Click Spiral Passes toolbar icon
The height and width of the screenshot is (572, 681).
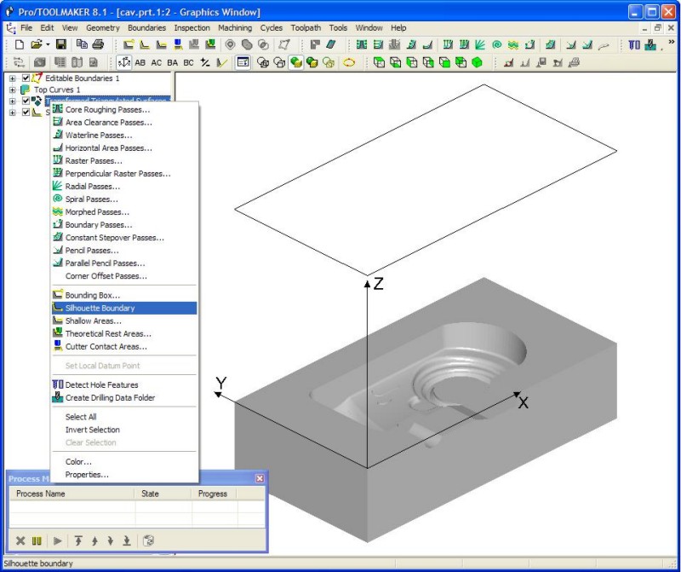[x=497, y=44]
